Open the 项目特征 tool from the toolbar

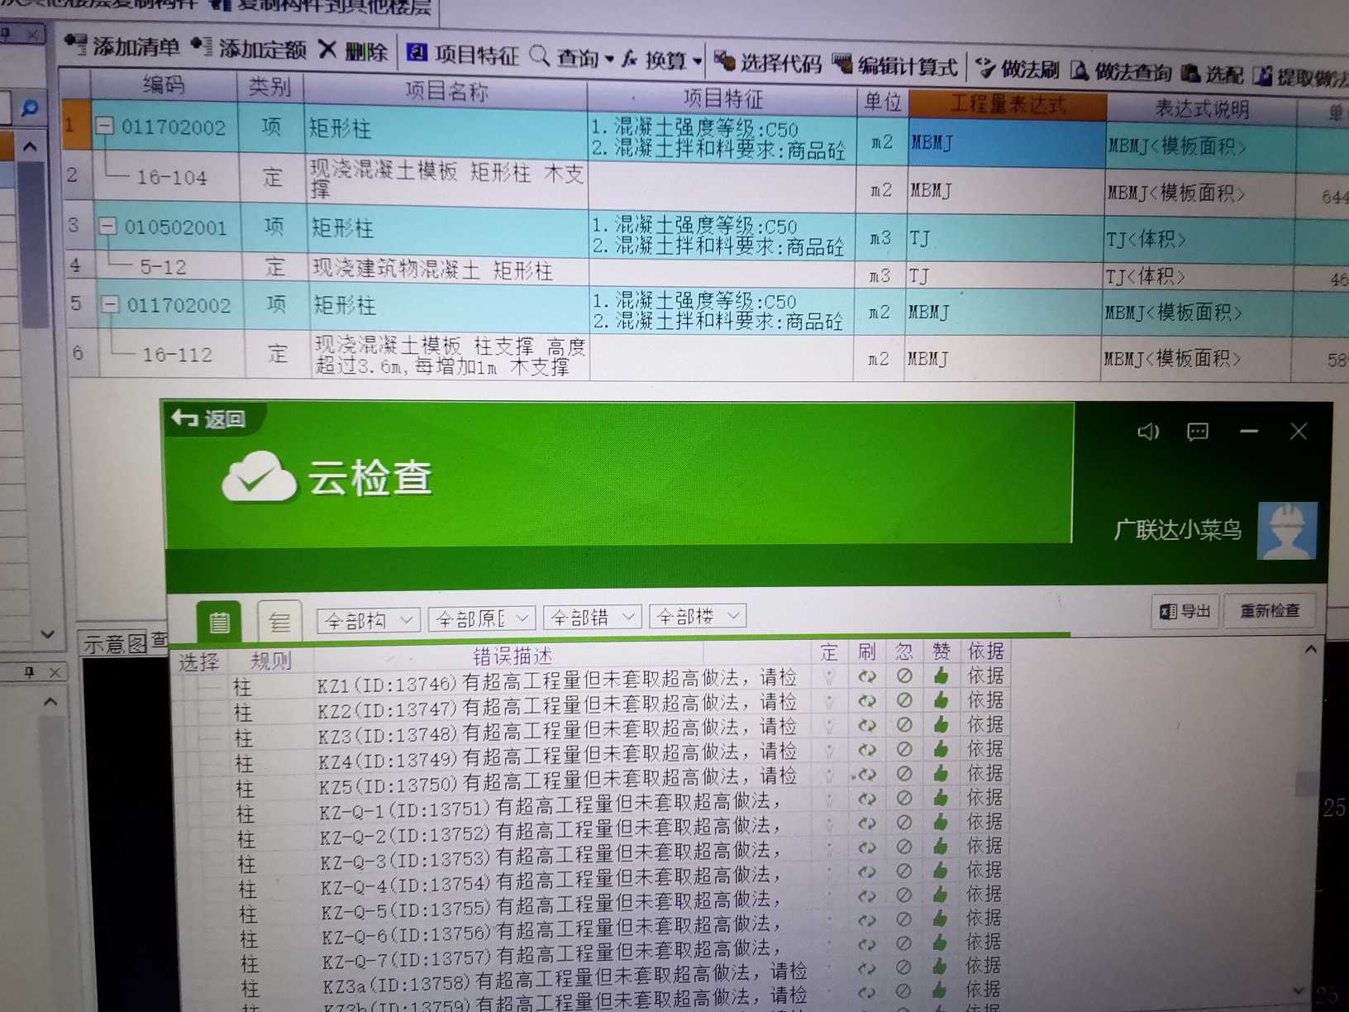point(464,56)
